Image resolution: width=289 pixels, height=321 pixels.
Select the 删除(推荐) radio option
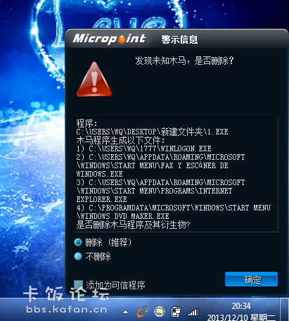[78, 242]
